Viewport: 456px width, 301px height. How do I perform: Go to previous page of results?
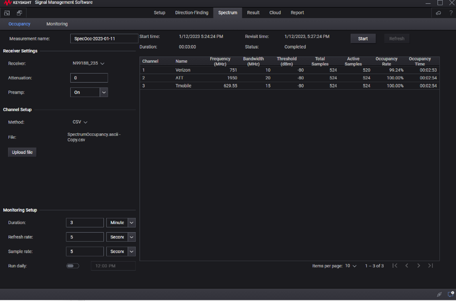pyautogui.click(x=407, y=266)
